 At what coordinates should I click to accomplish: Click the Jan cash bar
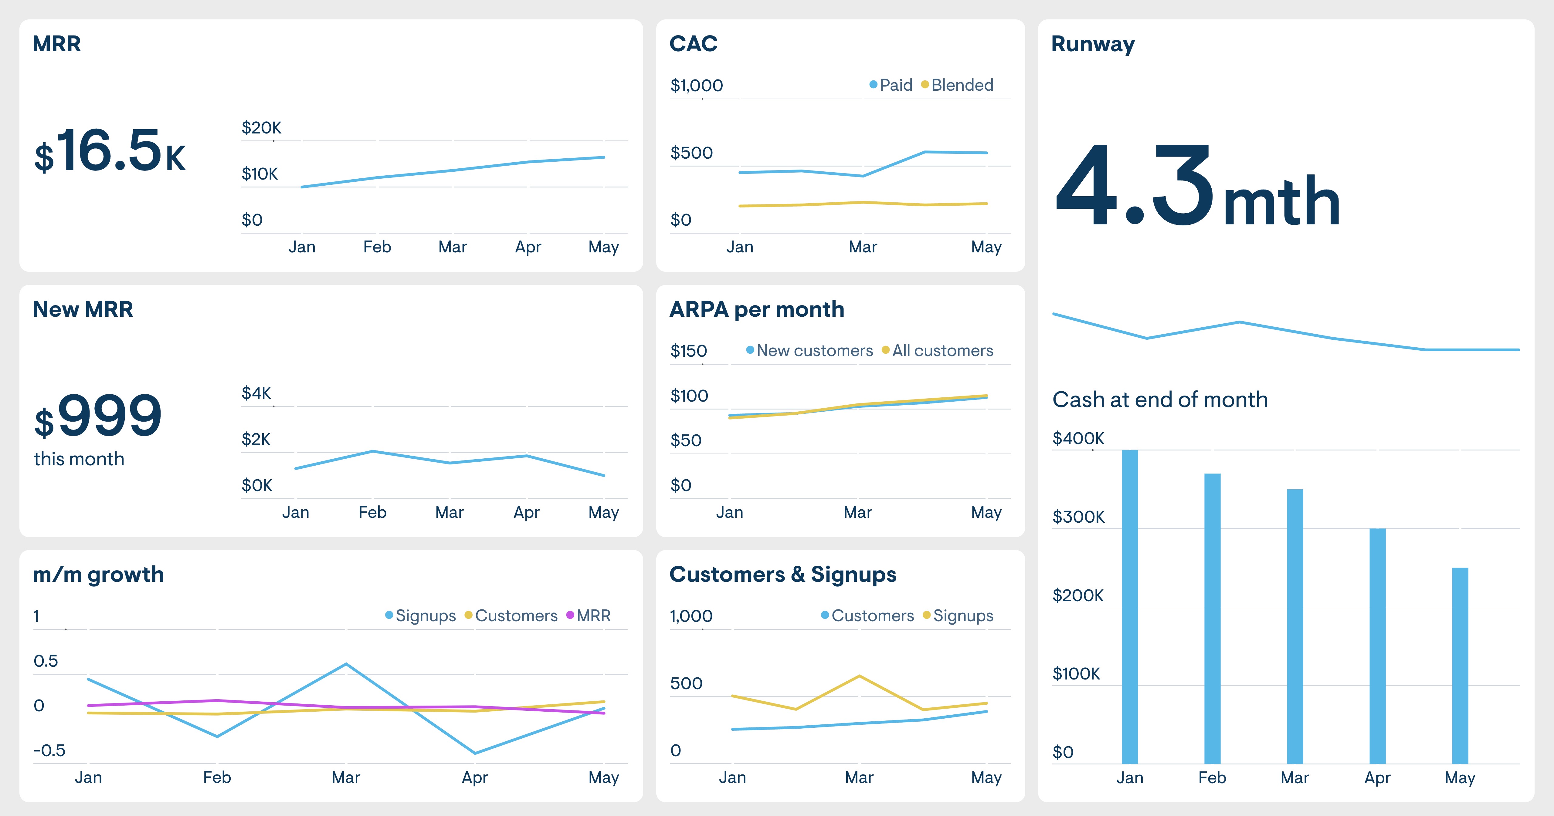click(1129, 606)
